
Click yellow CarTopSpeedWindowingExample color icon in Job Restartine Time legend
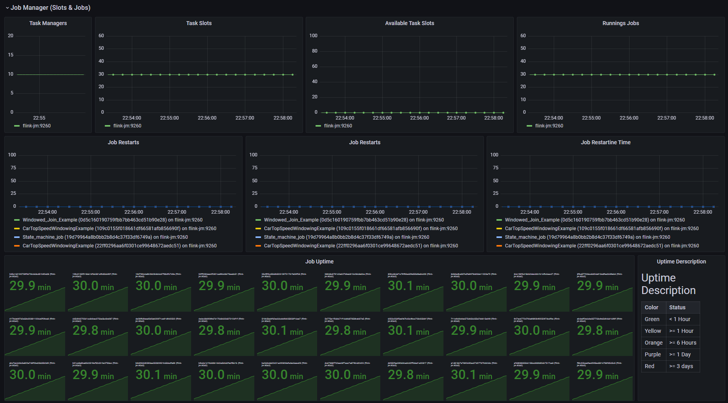click(x=499, y=229)
